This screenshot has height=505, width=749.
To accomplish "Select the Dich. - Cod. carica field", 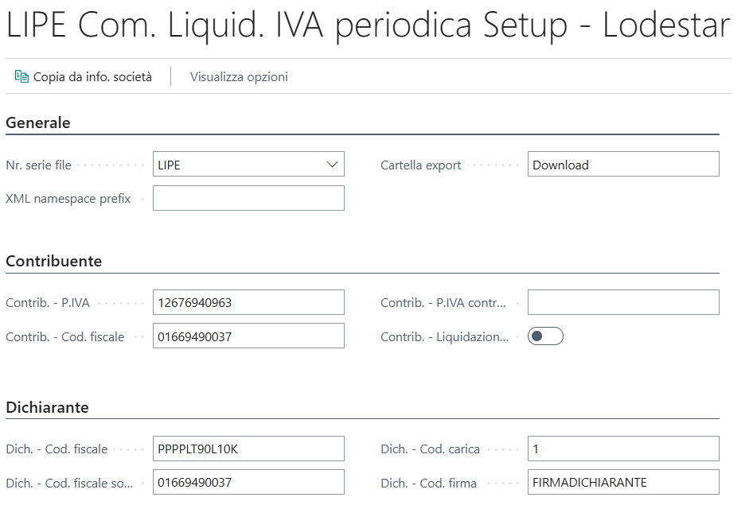I will 622,448.
